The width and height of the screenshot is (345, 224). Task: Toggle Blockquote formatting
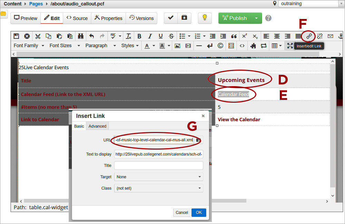pyautogui.click(x=234, y=36)
